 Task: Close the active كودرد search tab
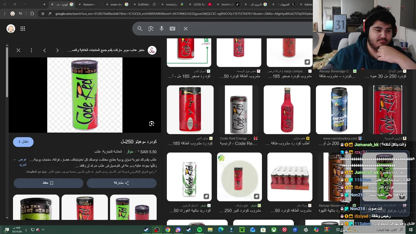(x=52, y=4)
